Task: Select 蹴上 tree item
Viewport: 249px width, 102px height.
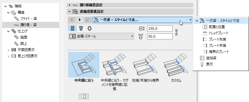Action: pos(24,44)
